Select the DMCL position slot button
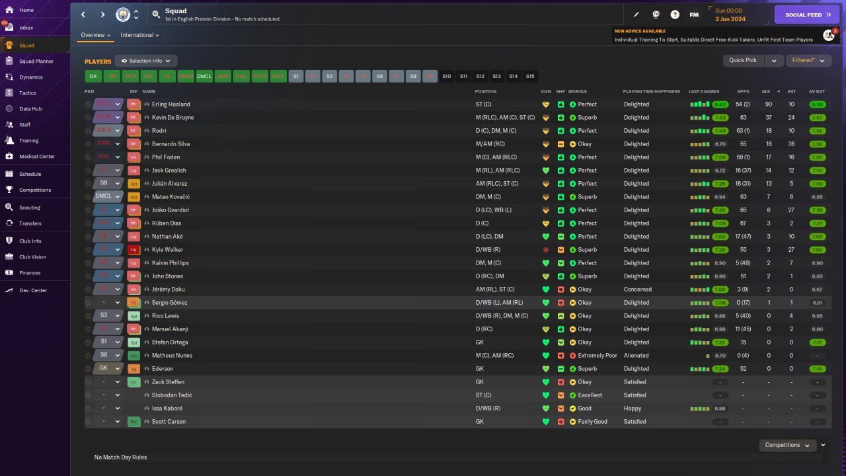846x476 pixels. [204, 76]
